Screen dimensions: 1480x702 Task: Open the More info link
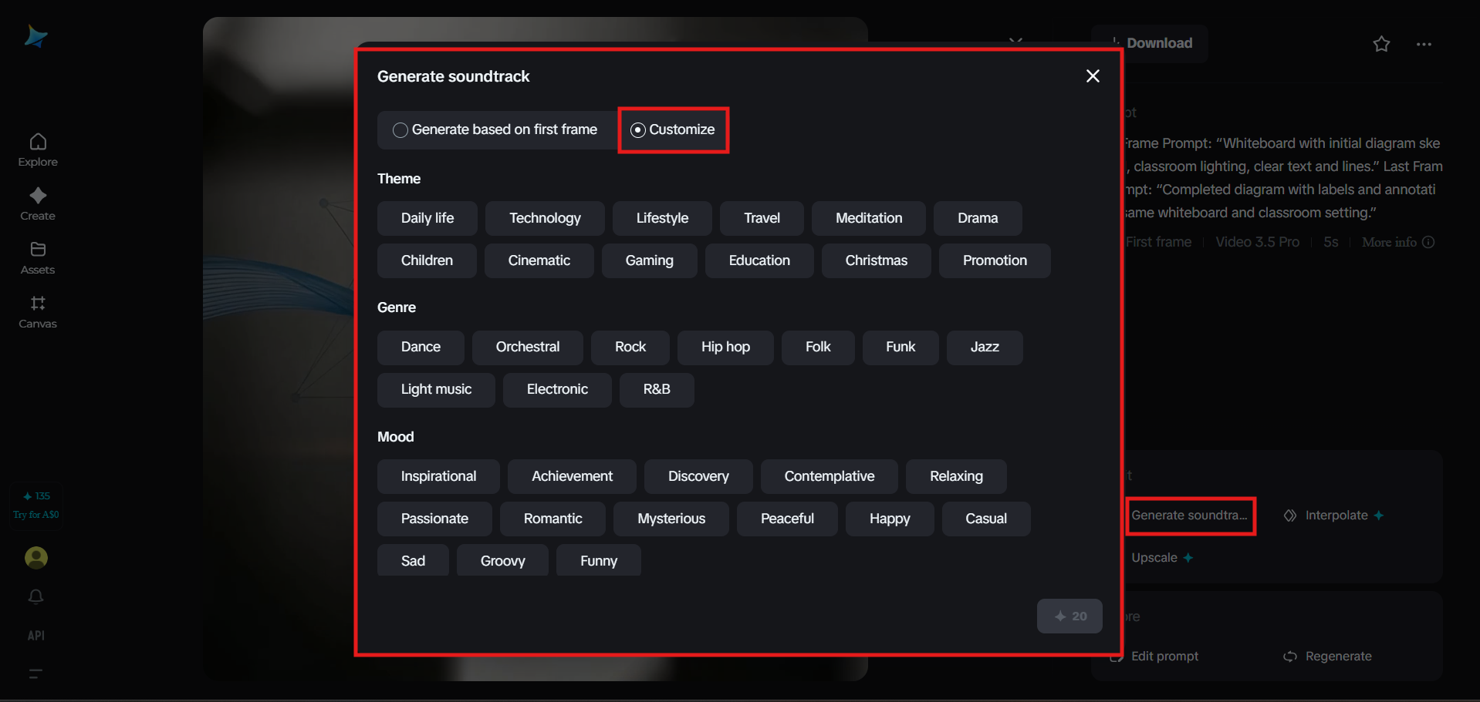point(1397,242)
